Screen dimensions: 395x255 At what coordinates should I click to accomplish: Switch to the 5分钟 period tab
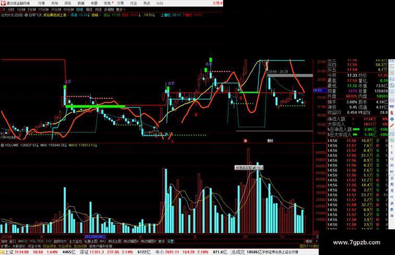32,9
